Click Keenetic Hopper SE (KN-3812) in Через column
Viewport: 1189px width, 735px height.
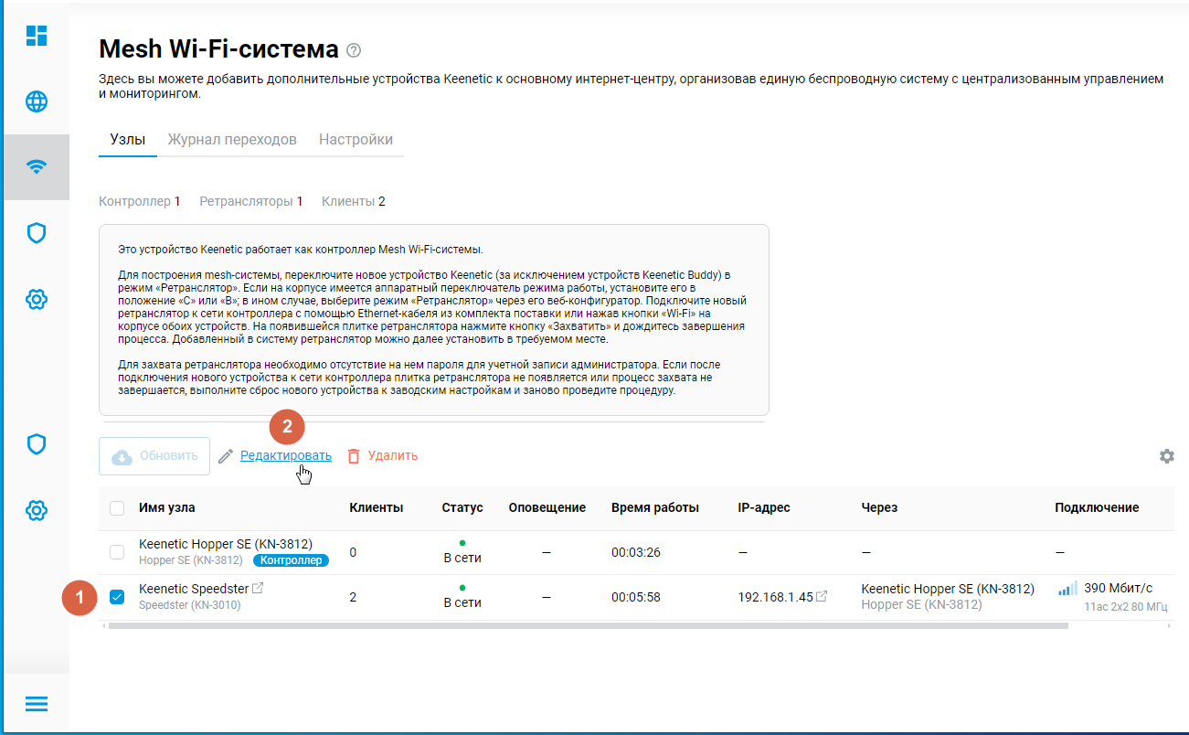pos(948,589)
